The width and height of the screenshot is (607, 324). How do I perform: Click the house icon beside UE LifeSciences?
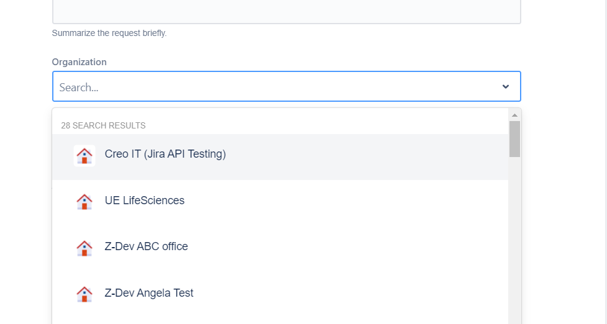[x=84, y=201]
